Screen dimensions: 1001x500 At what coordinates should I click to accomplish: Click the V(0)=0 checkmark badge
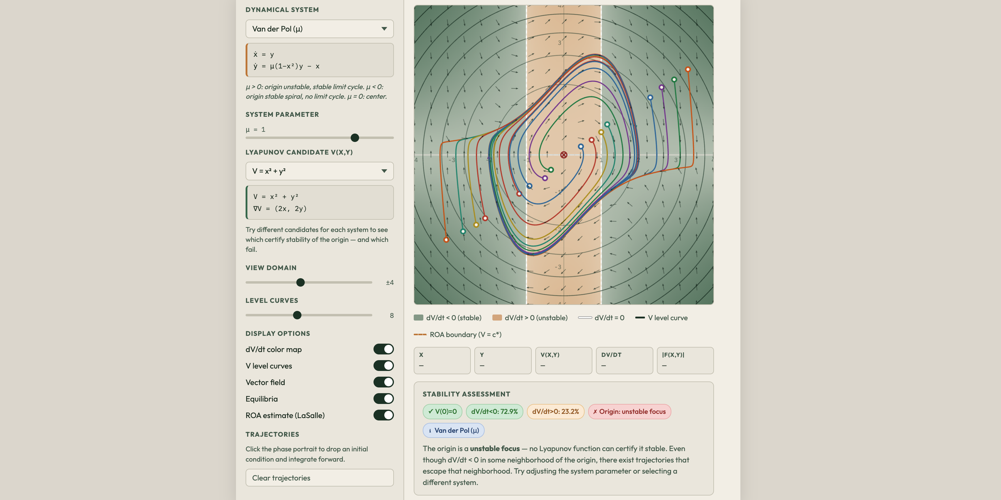click(x=442, y=411)
